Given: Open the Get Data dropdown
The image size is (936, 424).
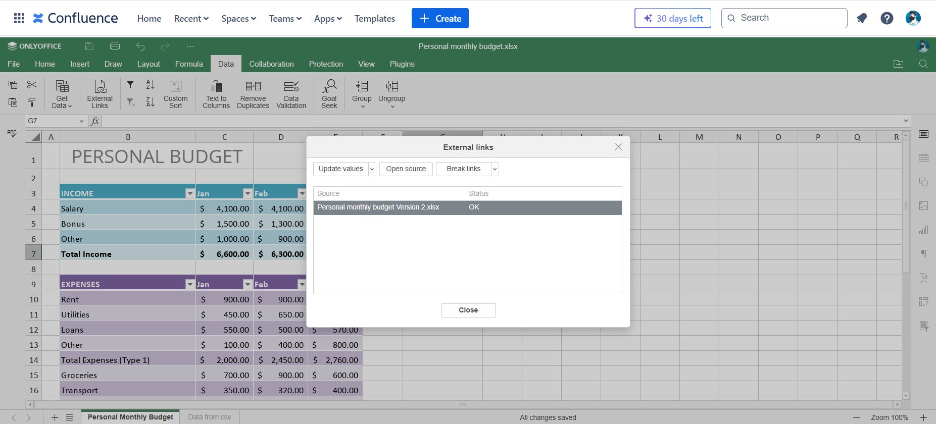Looking at the screenshot, I should tap(62, 93).
